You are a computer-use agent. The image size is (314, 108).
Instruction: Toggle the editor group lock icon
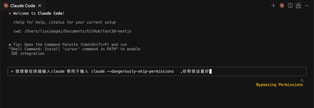coord(298,6)
